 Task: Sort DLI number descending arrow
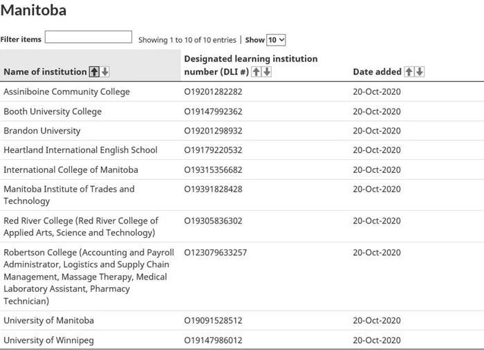point(267,72)
